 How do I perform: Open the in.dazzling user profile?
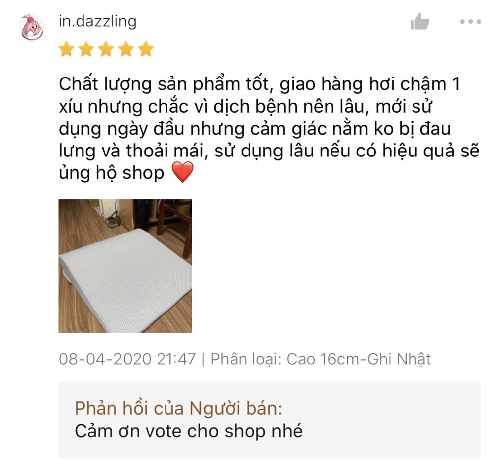[x=97, y=21]
